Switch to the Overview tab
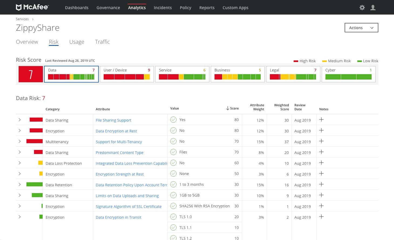 27,42
